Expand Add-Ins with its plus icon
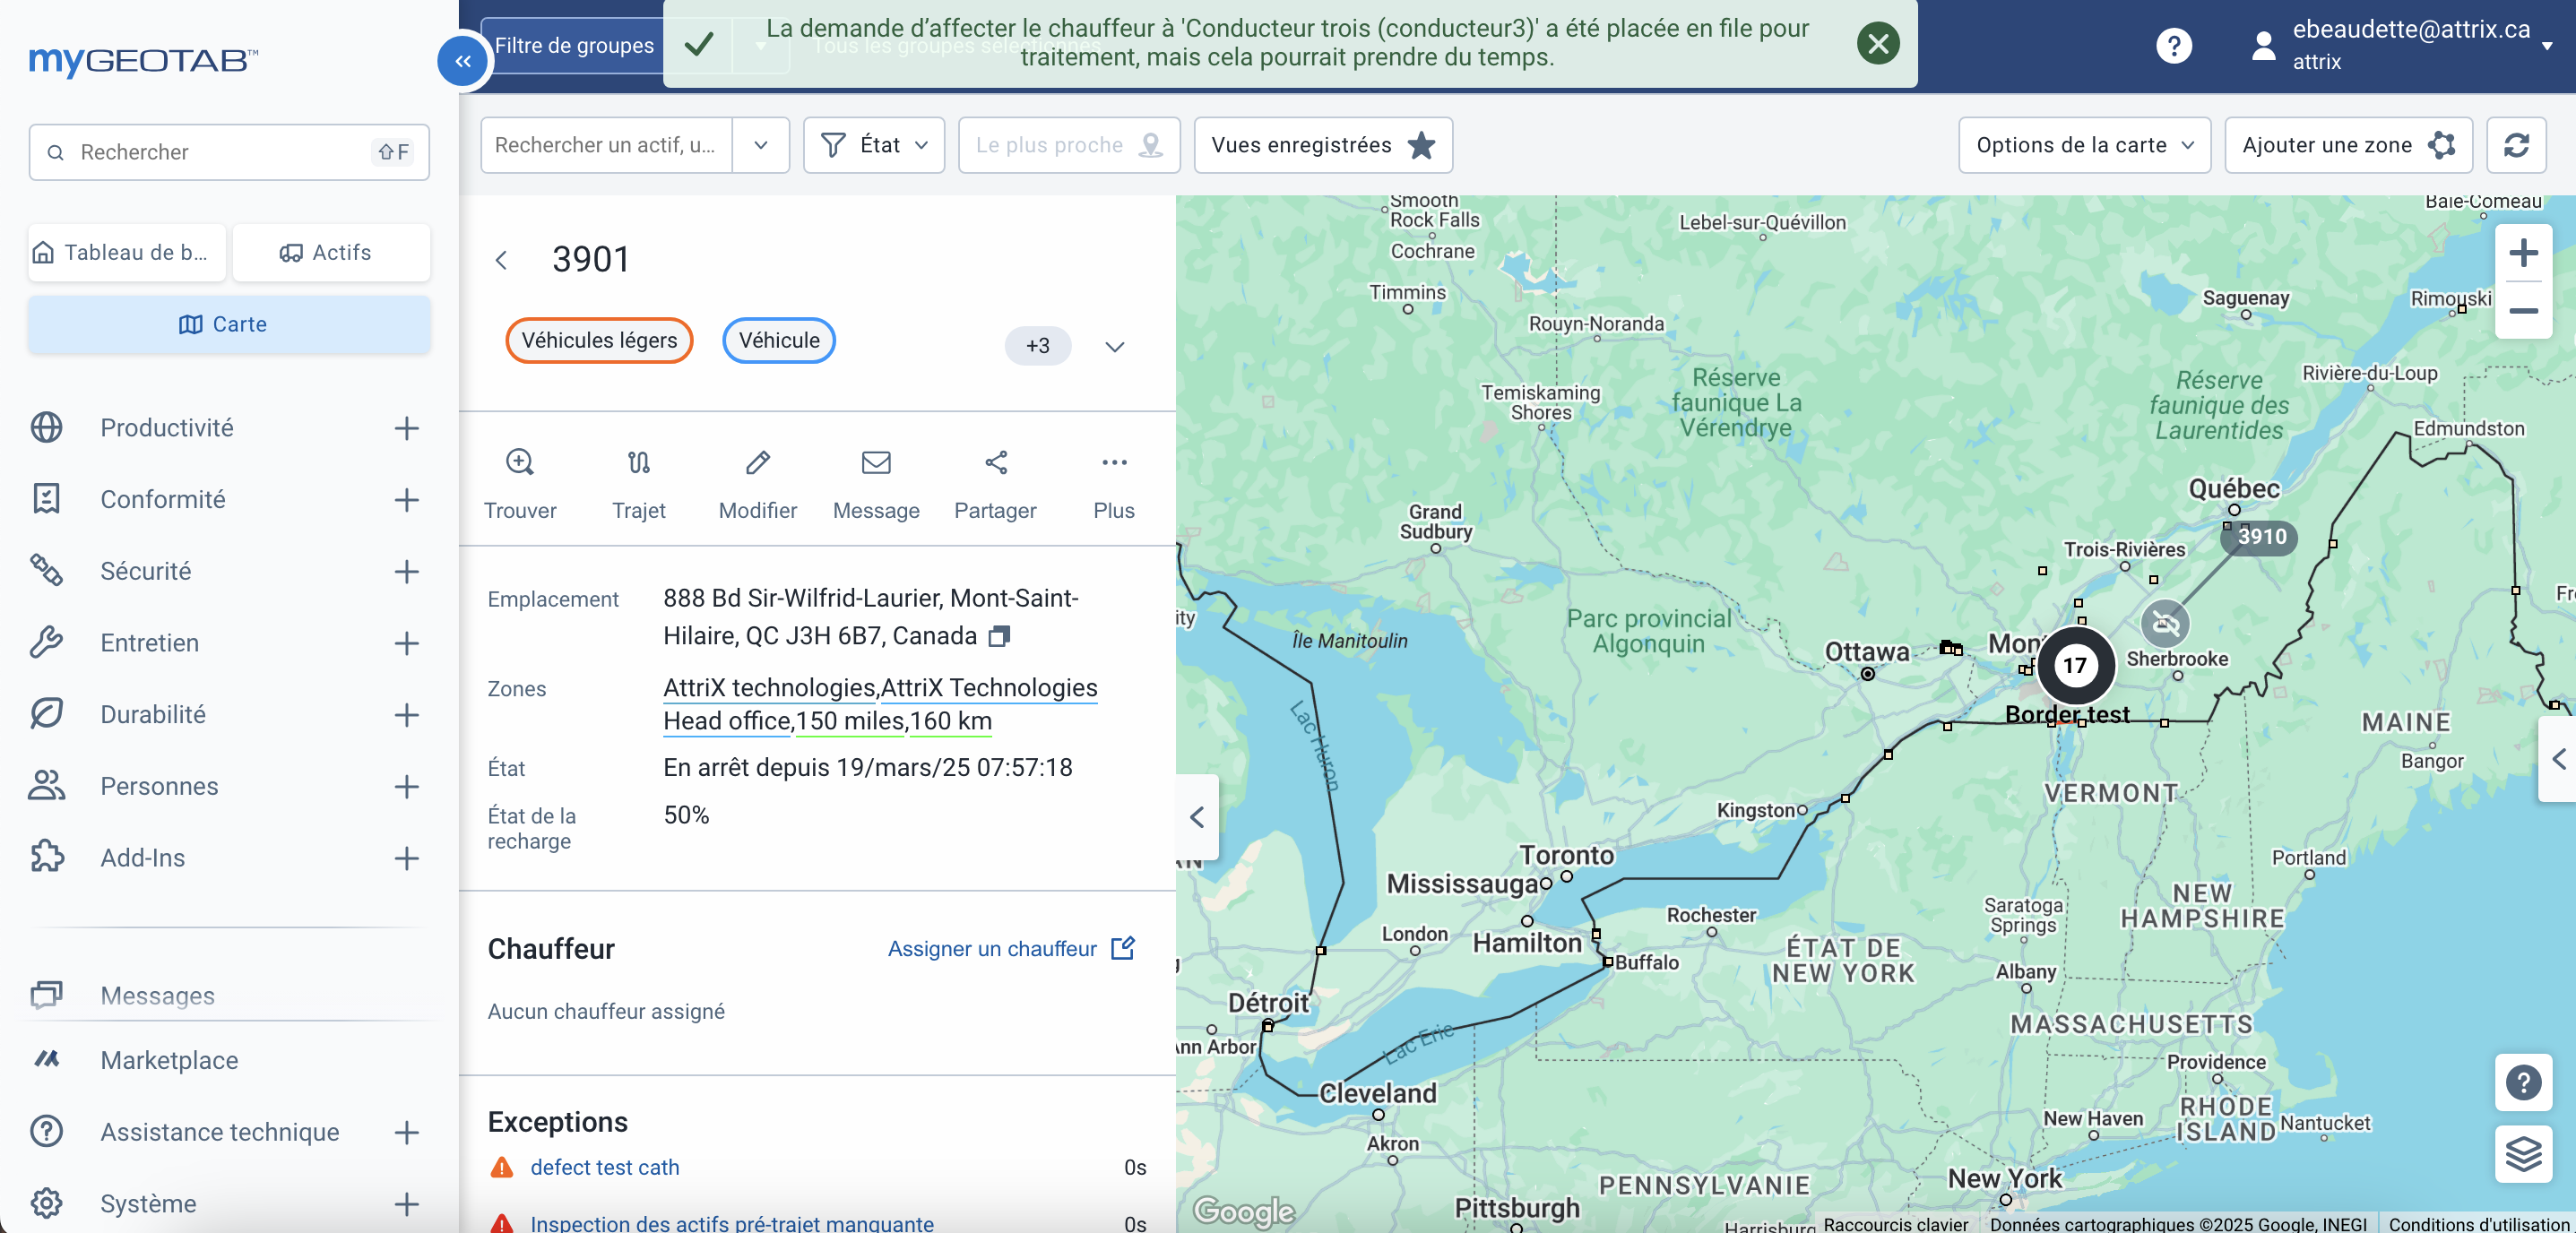 tap(406, 857)
